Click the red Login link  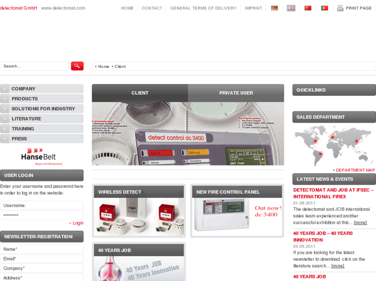tap(77, 223)
